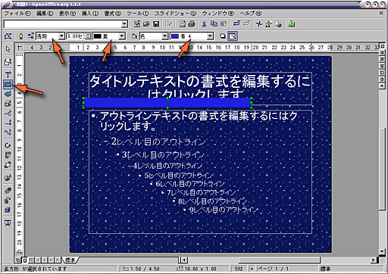This screenshot has width=388, height=274.
Task: Click the Area fill bucket icon
Action: 133,36
